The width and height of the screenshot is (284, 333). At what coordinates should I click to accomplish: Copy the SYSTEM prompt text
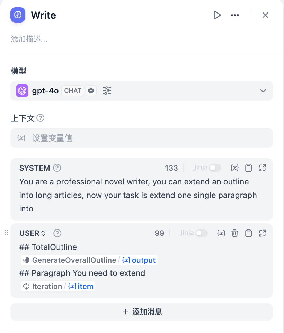(248, 168)
